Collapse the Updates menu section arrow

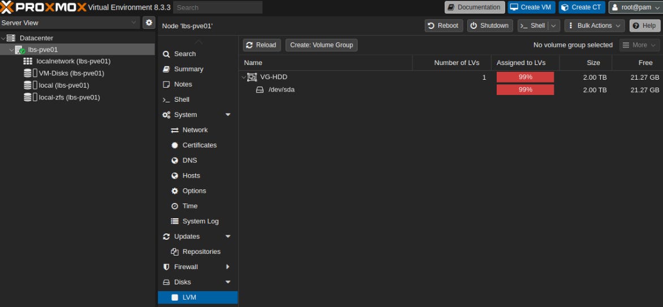(x=228, y=236)
